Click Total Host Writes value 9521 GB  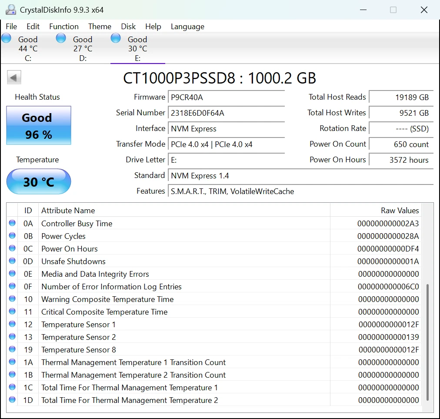click(401, 113)
